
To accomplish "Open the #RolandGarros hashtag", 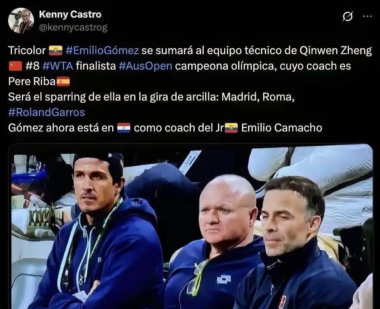I will pyautogui.click(x=46, y=112).
